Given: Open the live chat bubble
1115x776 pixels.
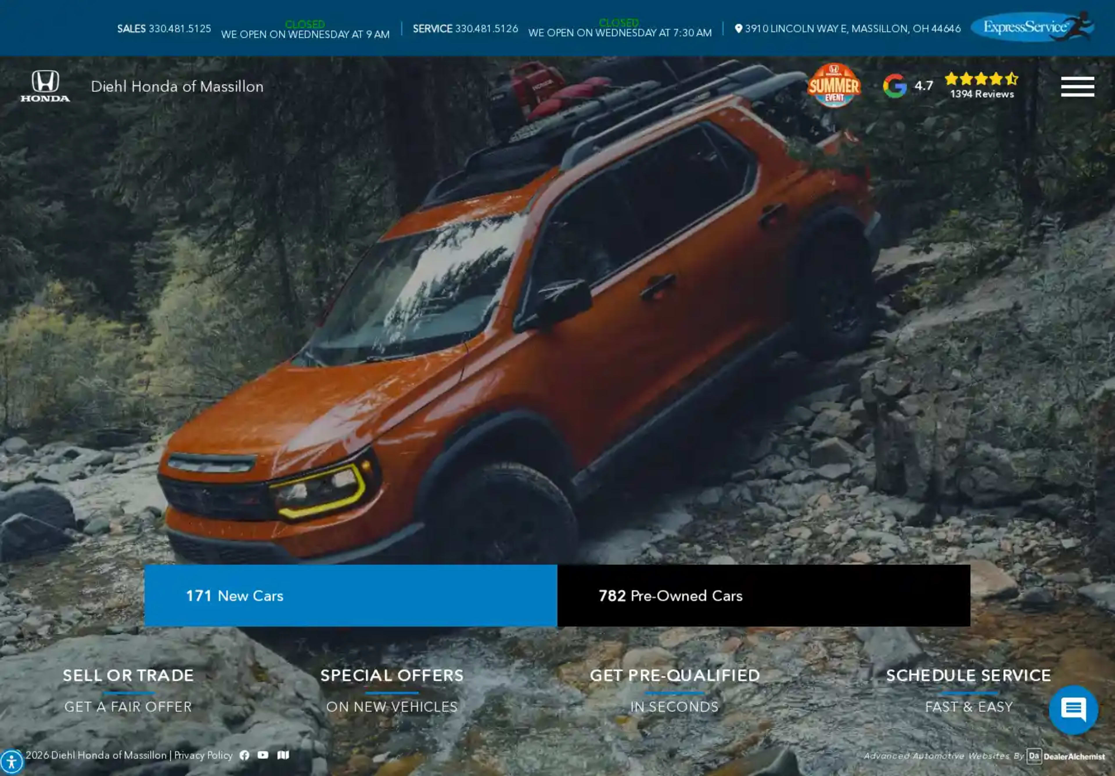Looking at the screenshot, I should [x=1073, y=710].
